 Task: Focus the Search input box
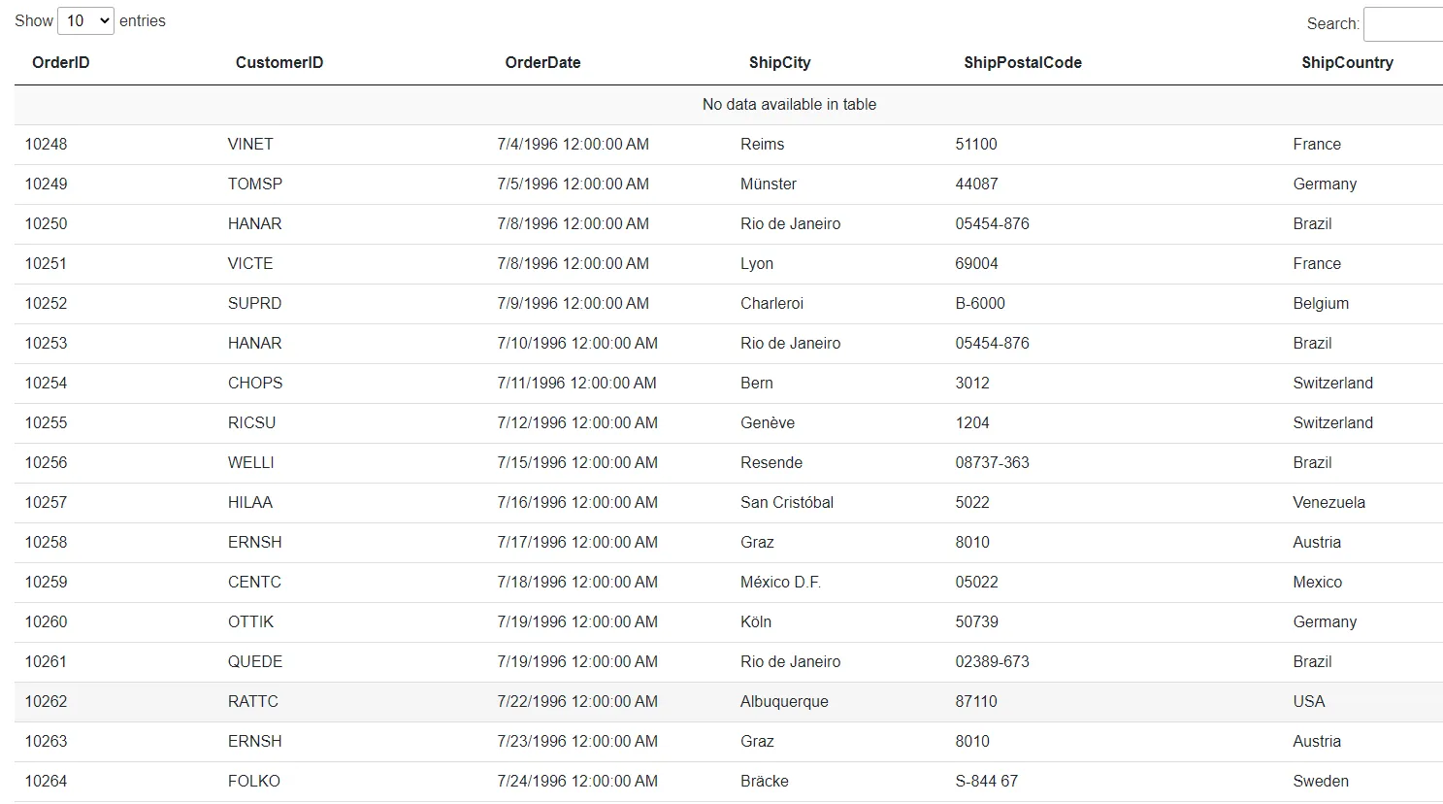(x=1402, y=24)
